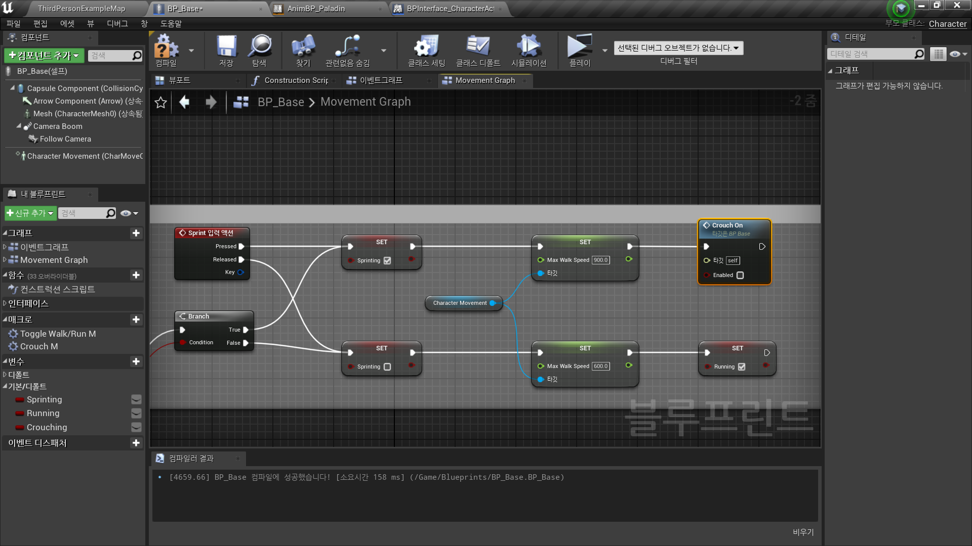
Task: Click the Save blueprint icon
Action: pyautogui.click(x=226, y=48)
